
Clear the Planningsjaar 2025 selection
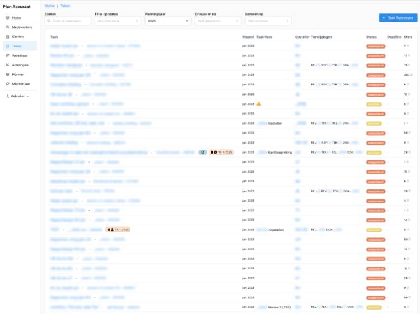coord(187,21)
